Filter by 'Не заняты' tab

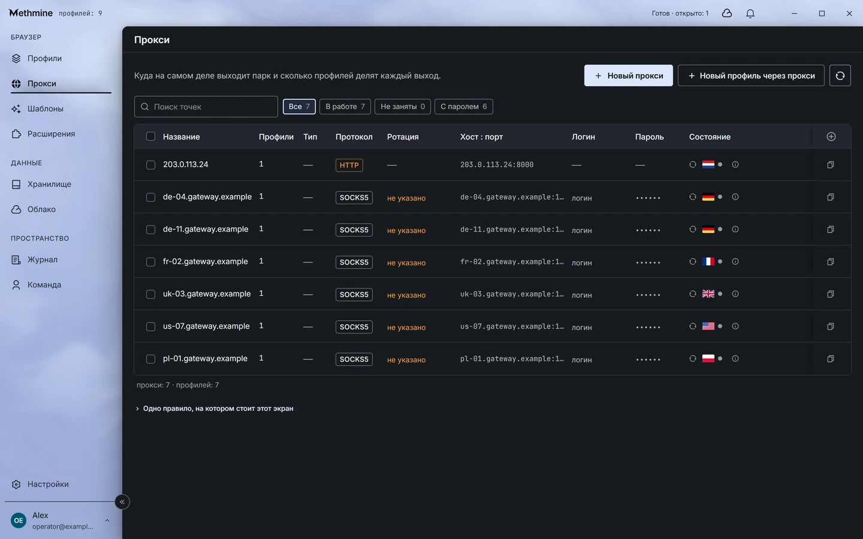[x=403, y=107]
